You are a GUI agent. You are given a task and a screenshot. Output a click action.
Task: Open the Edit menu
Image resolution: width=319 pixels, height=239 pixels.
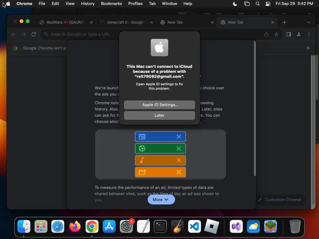click(55, 3)
